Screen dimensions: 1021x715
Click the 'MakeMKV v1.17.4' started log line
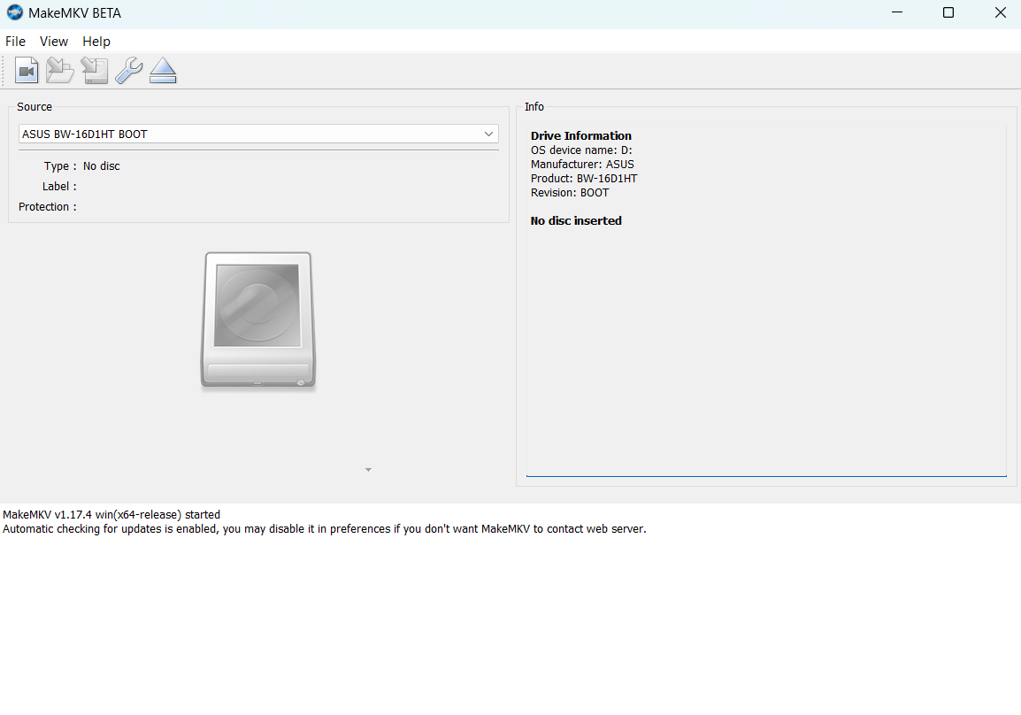[111, 514]
